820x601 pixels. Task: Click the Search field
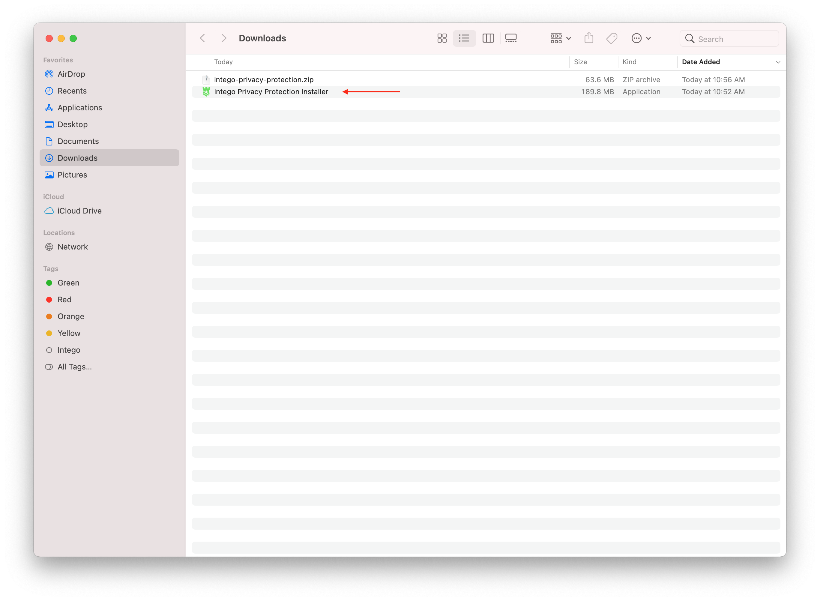pyautogui.click(x=729, y=39)
